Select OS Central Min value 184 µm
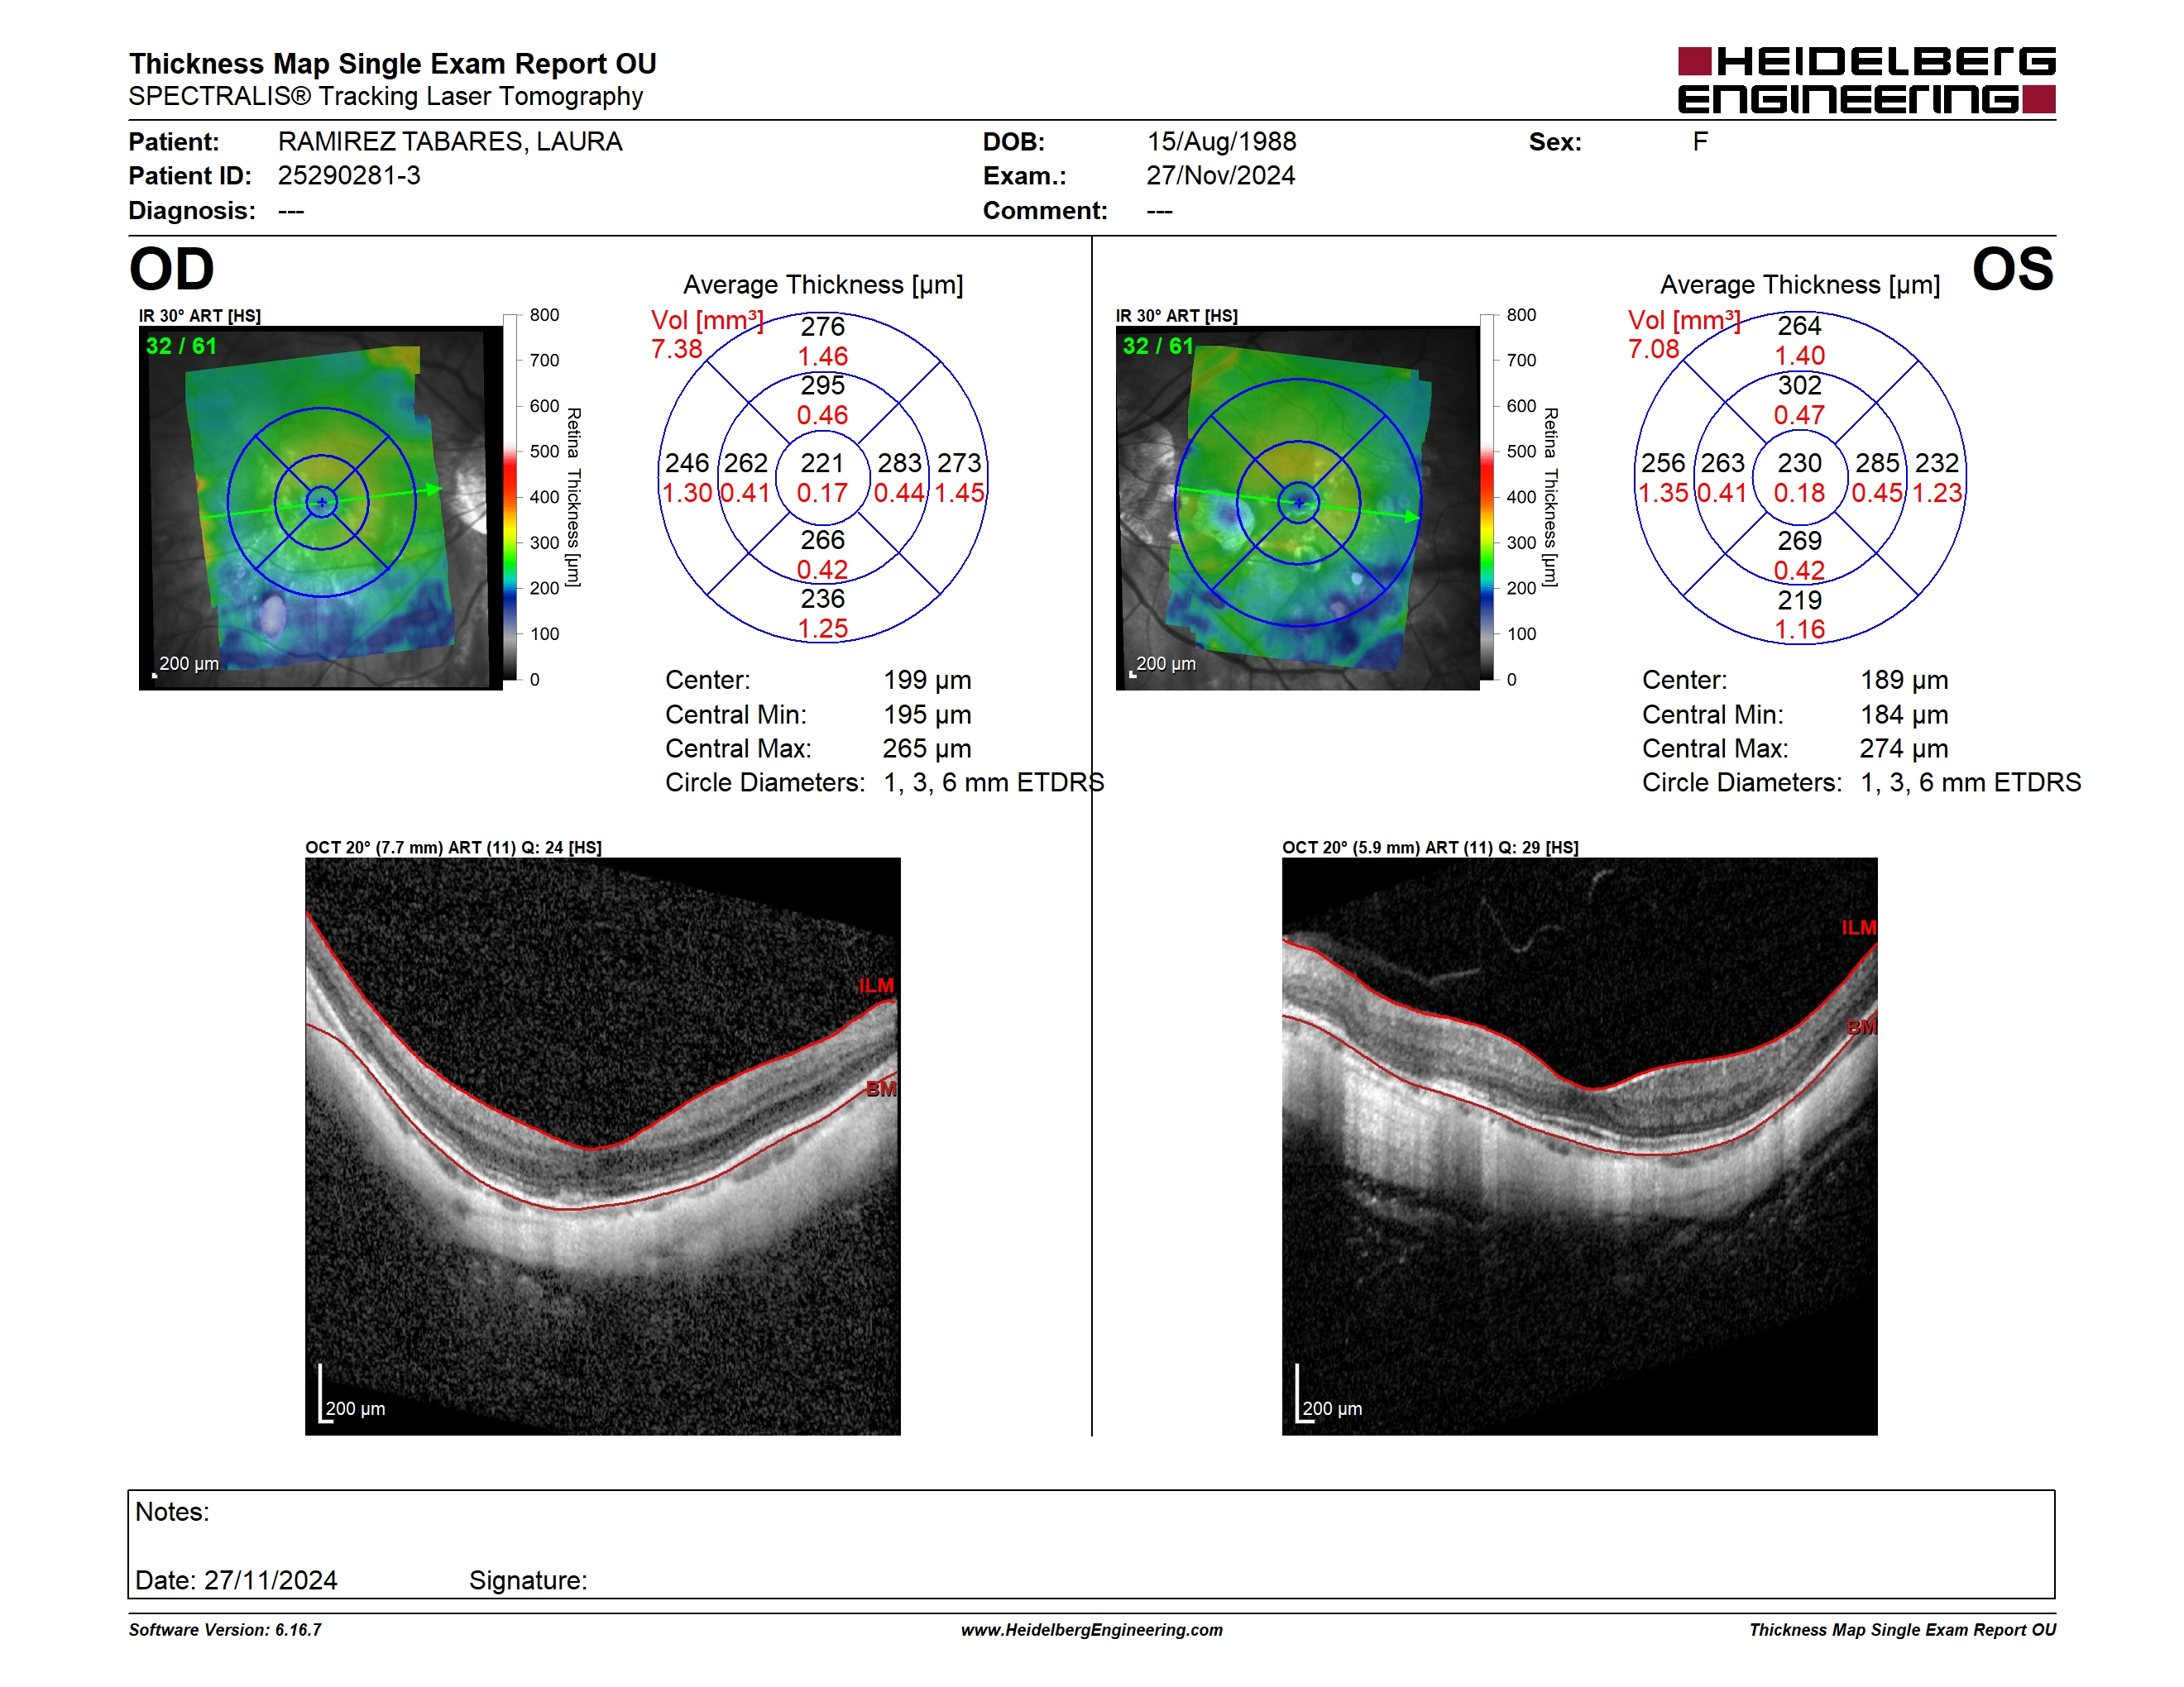Screen dimensions: 2184x1687 [1904, 714]
